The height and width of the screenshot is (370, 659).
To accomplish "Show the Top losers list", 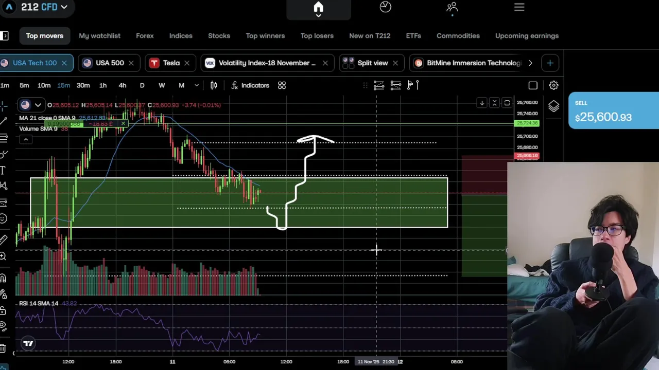I will [317, 36].
